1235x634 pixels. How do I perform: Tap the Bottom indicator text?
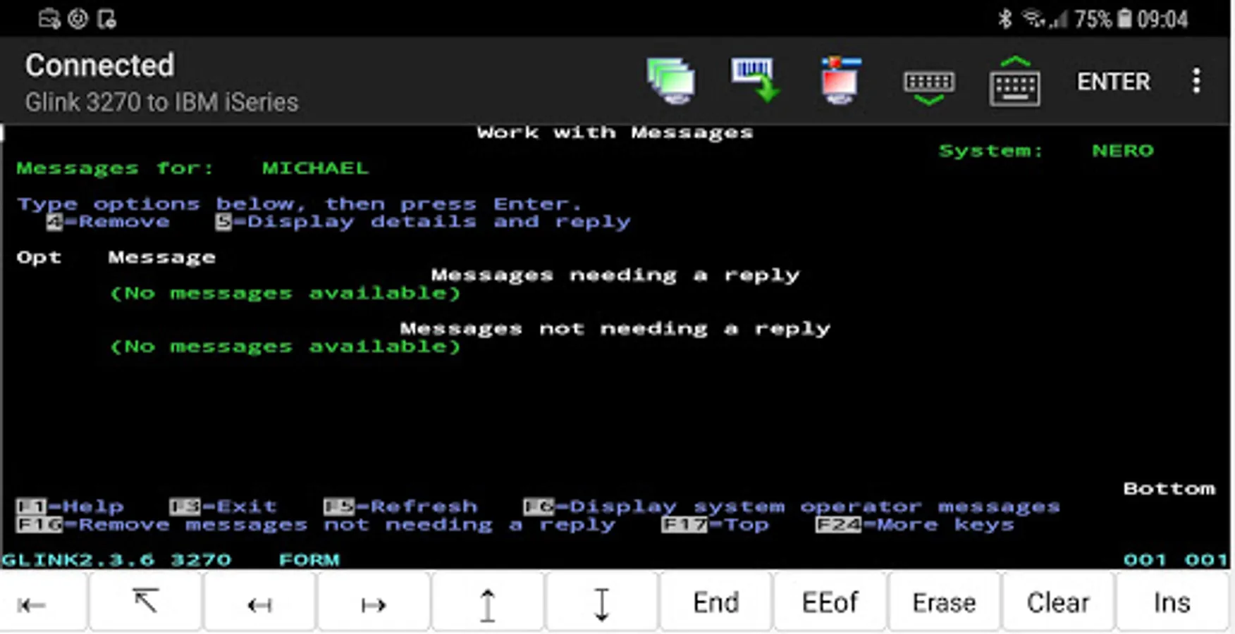click(1169, 489)
